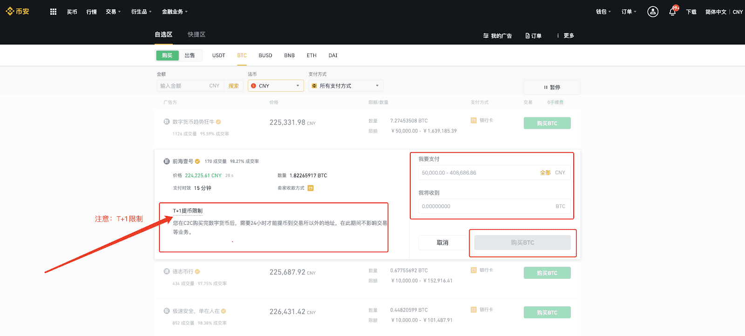Expand the 交易 dropdown in top nav
Screen dimensions: 745x336
113,12
